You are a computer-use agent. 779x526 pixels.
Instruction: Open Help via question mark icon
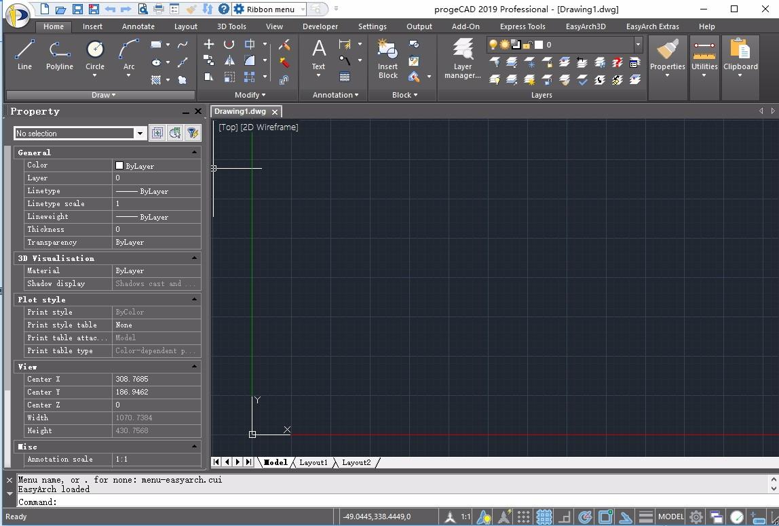click(223, 9)
